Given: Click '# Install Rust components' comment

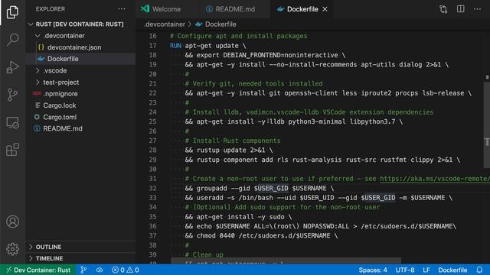Looking at the screenshot, I should (x=233, y=141).
